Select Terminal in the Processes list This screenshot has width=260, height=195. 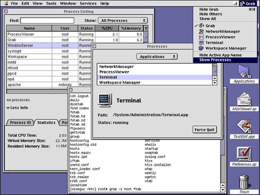[x=155, y=77]
